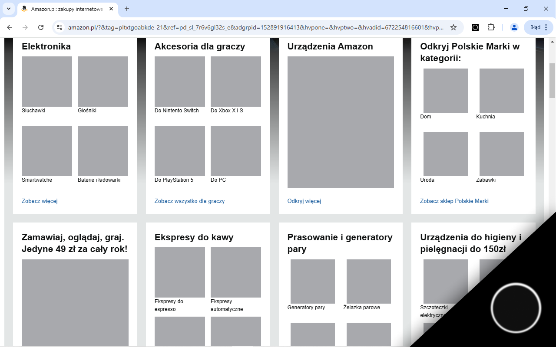Screen dimensions: 556x347
Task: Click the Do PlayStation 5 text label
Action: [x=174, y=180]
